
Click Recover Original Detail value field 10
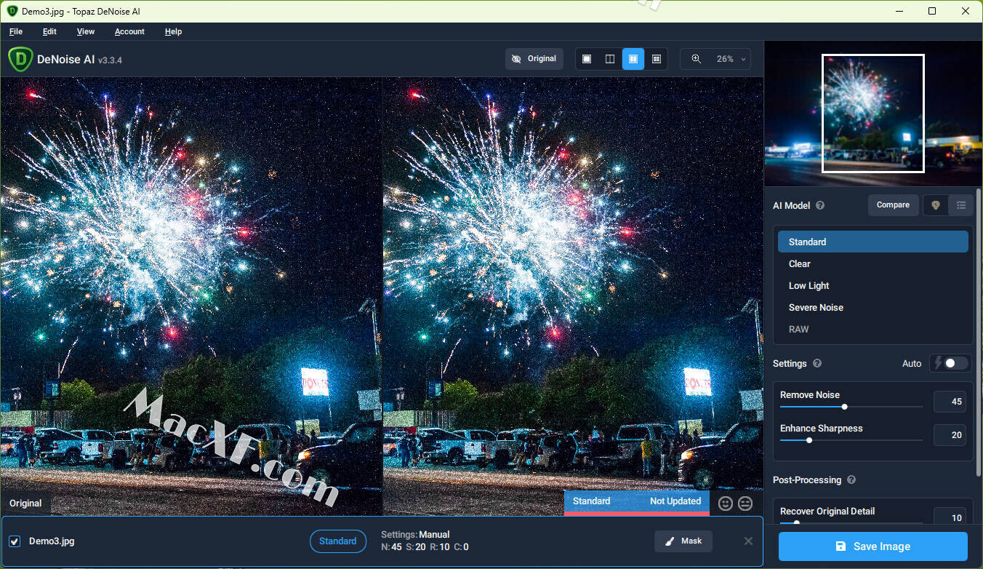[950, 517]
